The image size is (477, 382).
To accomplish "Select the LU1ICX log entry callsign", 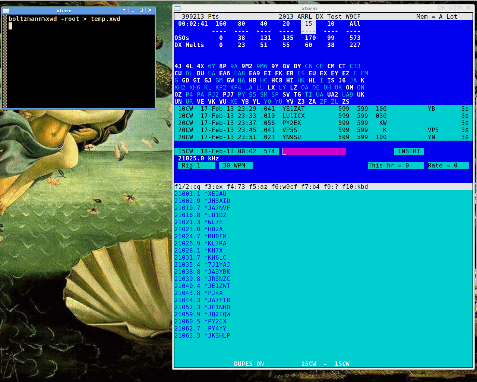I will tap(294, 116).
